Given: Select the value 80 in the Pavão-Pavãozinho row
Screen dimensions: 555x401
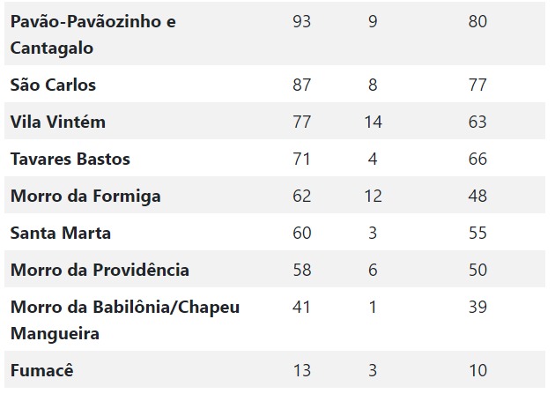Looking at the screenshot, I should pos(477,22).
